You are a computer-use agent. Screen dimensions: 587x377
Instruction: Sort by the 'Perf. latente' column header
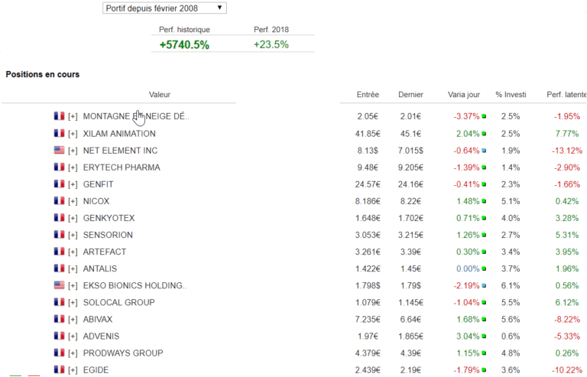[566, 95]
